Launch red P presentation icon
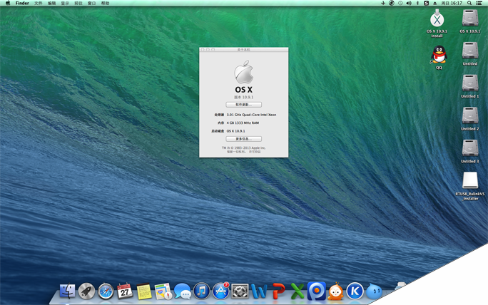The image size is (488, 305). click(x=278, y=291)
